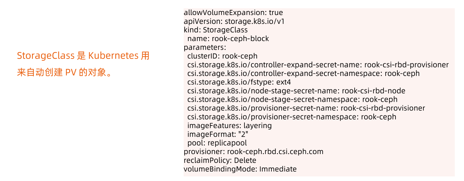Click the parameters: line
The width and height of the screenshot is (464, 181).
click(205, 47)
